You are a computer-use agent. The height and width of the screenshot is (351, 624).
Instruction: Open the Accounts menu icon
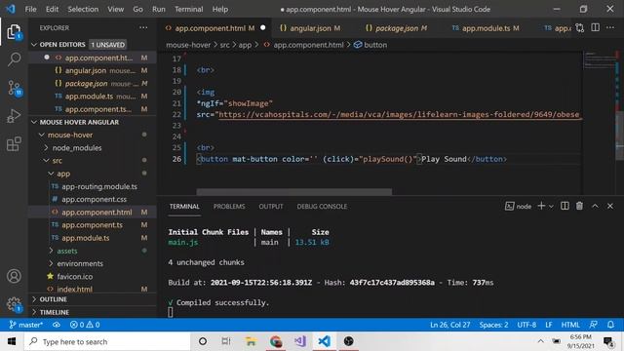(14, 276)
